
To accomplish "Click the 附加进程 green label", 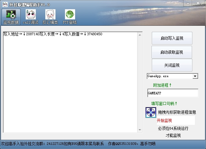I will click(x=162, y=85).
